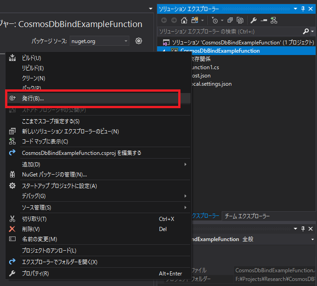Open the document tab overflow dropdown arrow

point(150,9)
